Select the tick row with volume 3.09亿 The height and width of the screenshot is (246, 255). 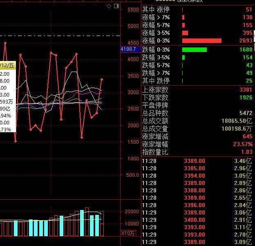pyautogui.click(x=197, y=242)
